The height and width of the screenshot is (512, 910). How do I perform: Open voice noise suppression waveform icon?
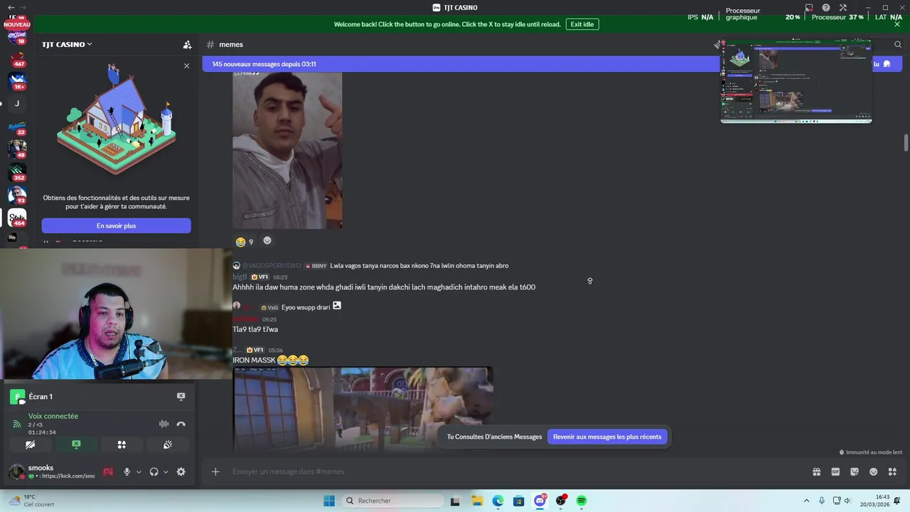164,424
